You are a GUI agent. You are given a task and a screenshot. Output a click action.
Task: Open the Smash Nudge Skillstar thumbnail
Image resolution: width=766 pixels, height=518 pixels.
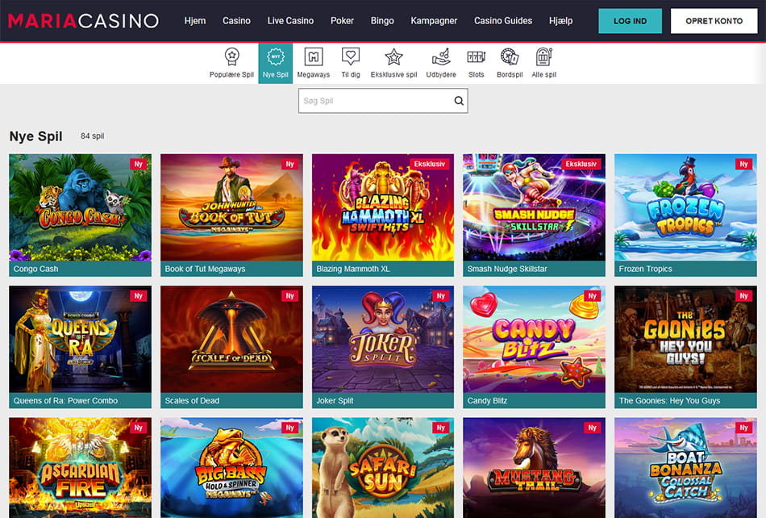coord(534,207)
